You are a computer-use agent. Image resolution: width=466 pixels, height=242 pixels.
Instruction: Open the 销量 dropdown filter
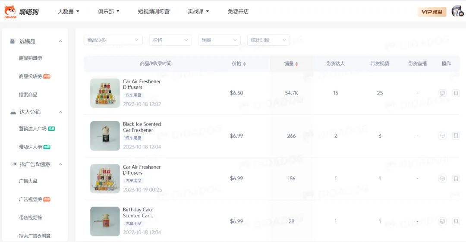(x=219, y=40)
